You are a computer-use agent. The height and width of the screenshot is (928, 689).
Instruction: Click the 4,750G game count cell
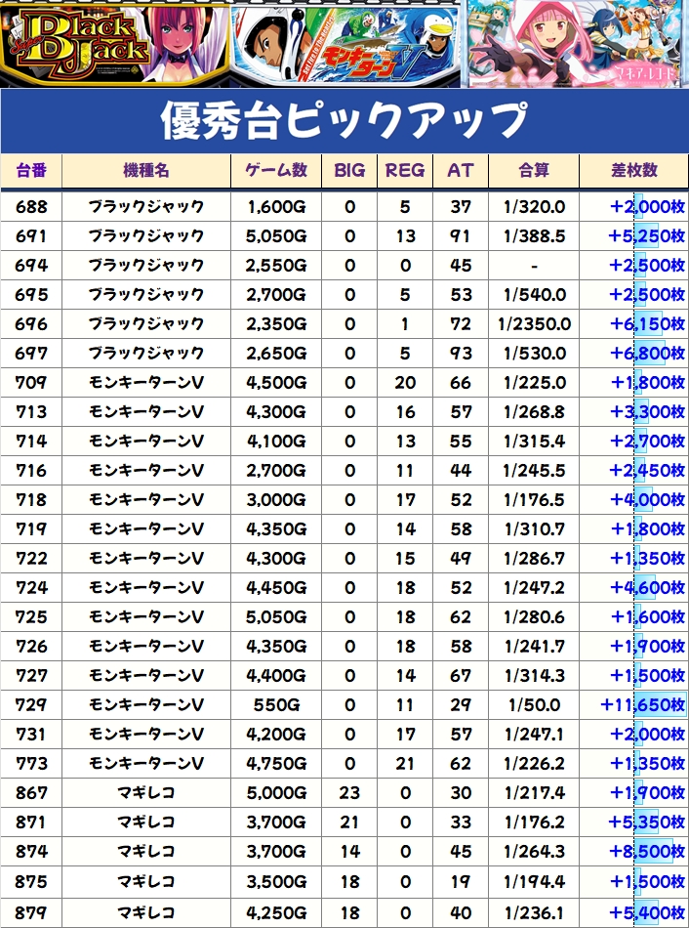[x=276, y=764]
